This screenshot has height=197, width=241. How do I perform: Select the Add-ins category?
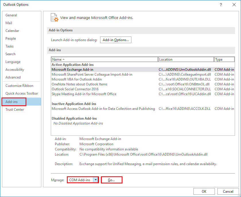click(22, 102)
